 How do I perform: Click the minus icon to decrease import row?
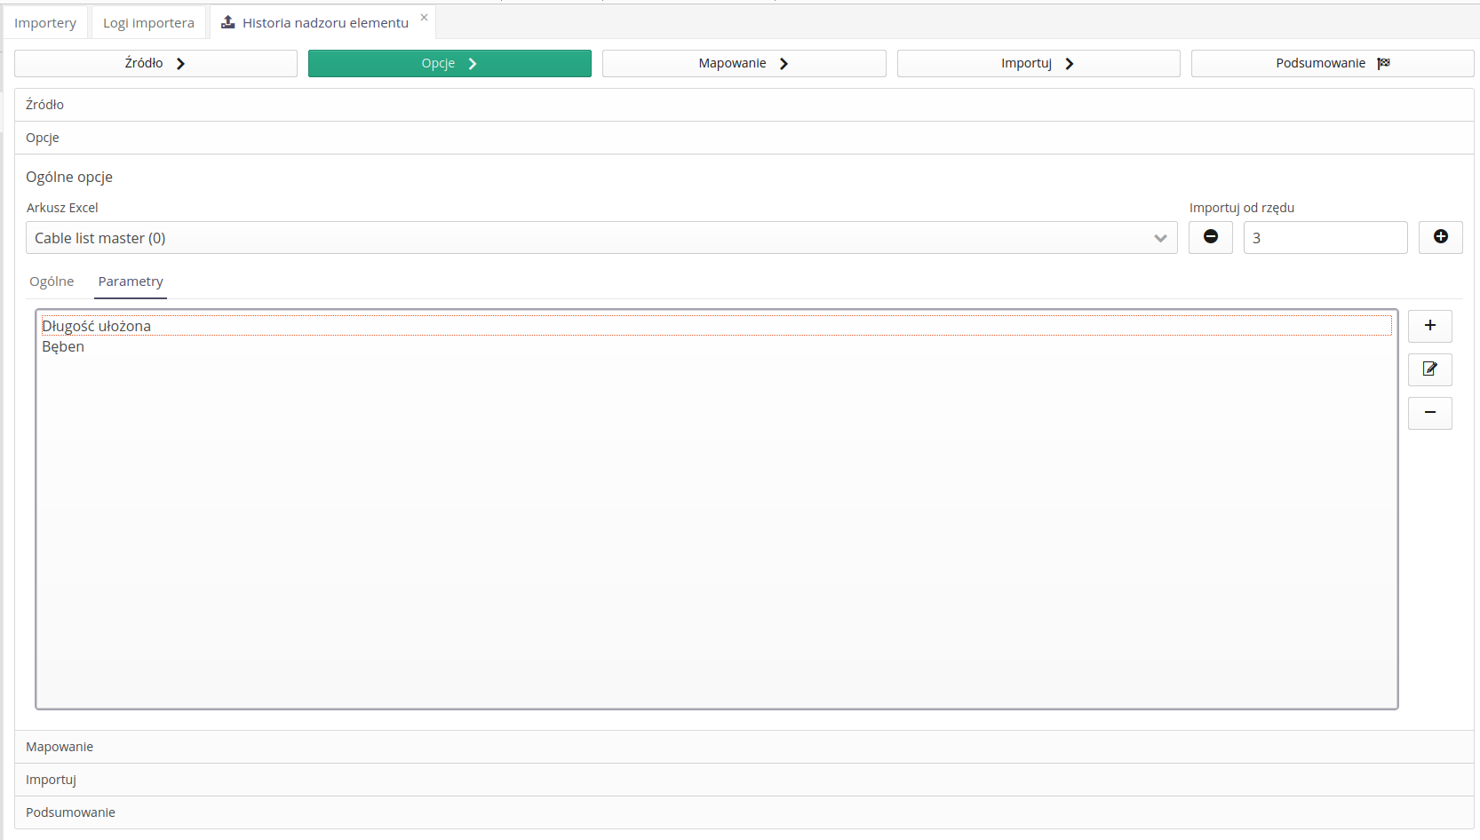pos(1210,237)
